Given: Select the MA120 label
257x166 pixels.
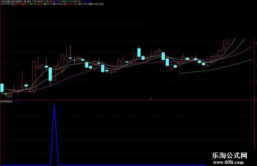Looking at the screenshot, I should coord(79,1).
